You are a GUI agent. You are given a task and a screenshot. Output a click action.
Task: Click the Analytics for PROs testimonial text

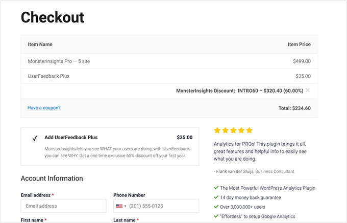click(260, 151)
